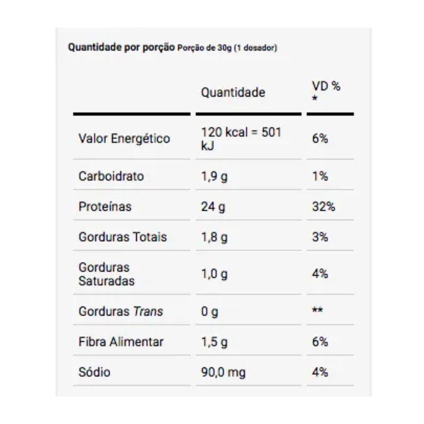Click the 6% value for Valor Energético
The image size is (424, 424).
pyautogui.click(x=320, y=139)
